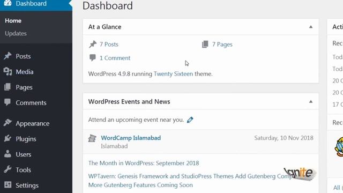The height and width of the screenshot is (193, 343).
Task: Click the Saturday, 10 Nov 2018 date
Action: 284,138
